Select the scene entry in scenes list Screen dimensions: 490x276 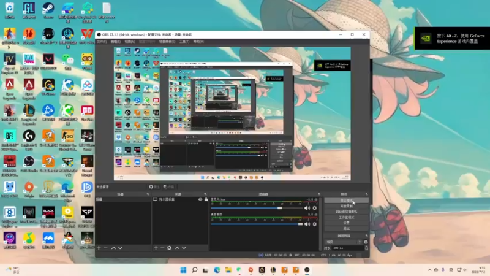point(123,199)
